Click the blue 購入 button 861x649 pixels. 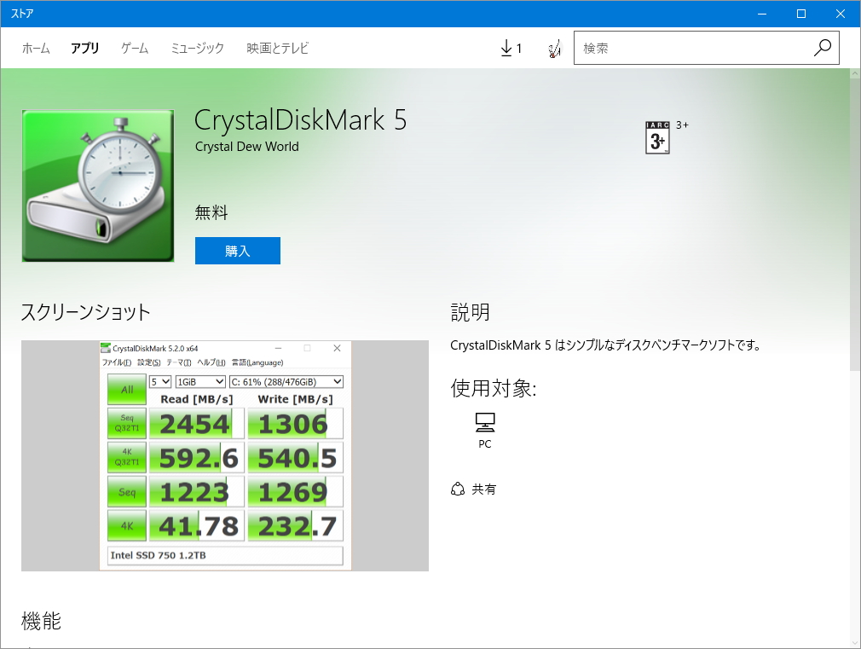pos(237,250)
